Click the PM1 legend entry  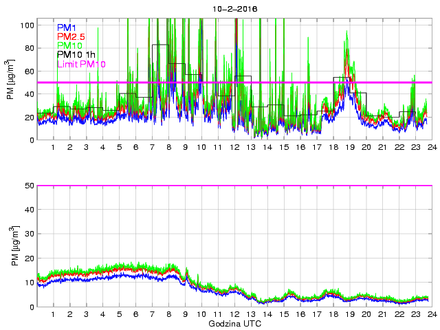66,27
